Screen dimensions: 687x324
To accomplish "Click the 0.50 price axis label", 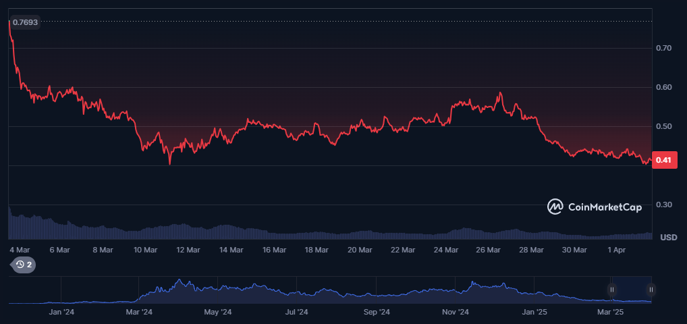I will click(664, 127).
